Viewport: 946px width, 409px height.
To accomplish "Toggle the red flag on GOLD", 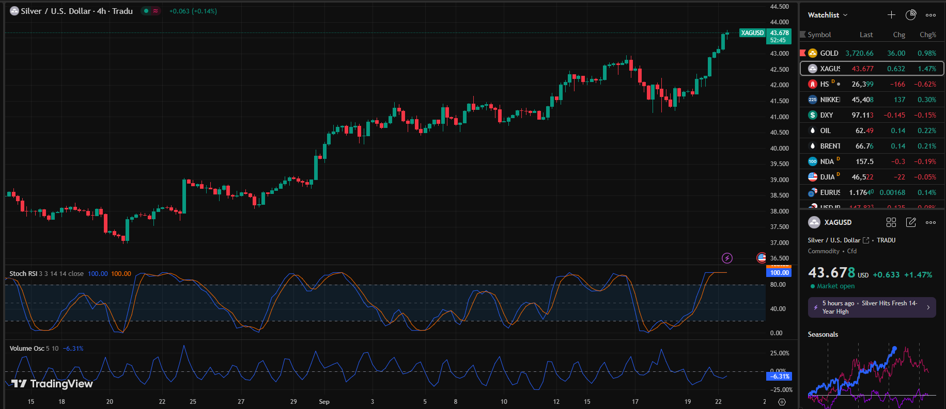I will click(802, 53).
